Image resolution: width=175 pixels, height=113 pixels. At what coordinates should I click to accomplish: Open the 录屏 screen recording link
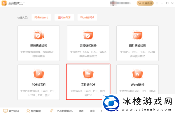point(81,111)
